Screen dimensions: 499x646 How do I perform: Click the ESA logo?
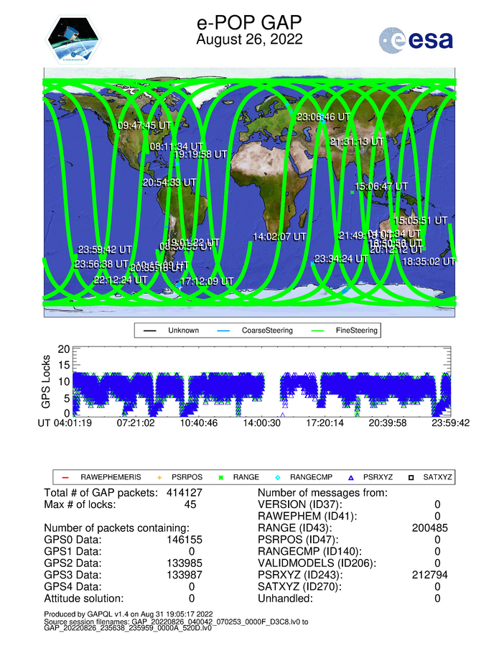416,40
